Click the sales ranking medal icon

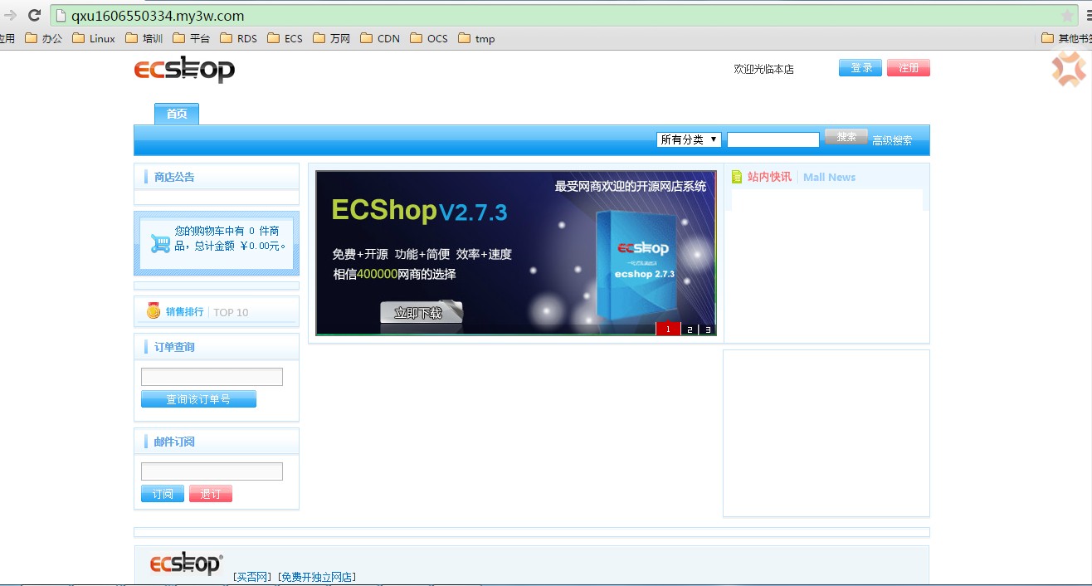tap(154, 311)
